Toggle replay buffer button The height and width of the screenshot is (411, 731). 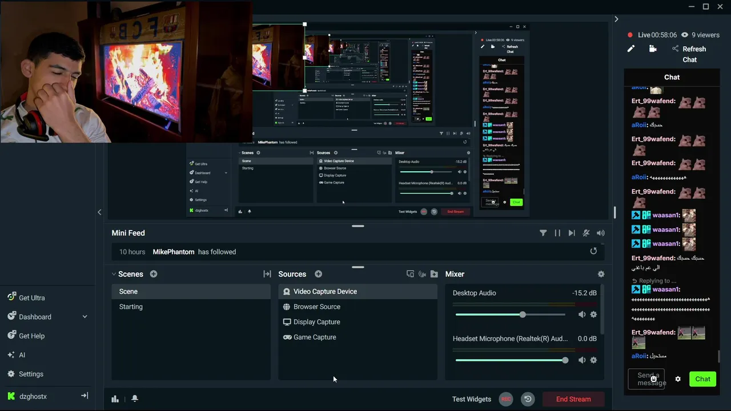tap(528, 399)
